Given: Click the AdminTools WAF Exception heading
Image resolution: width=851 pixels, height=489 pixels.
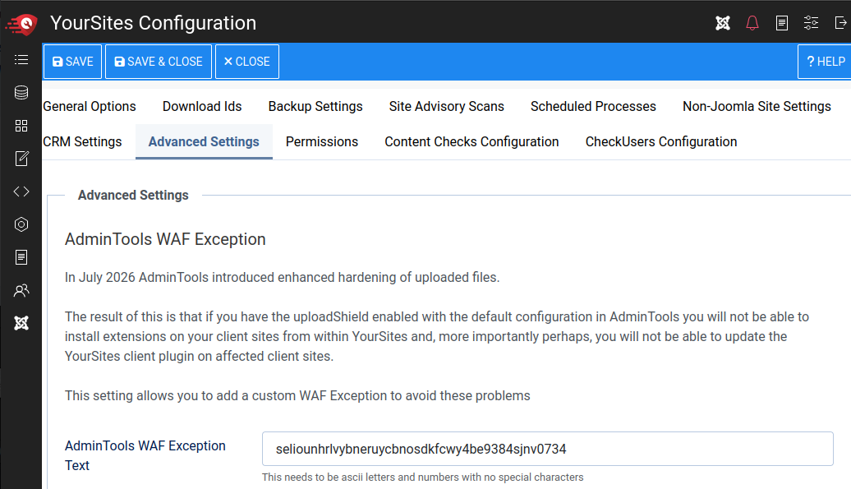Looking at the screenshot, I should (x=165, y=239).
